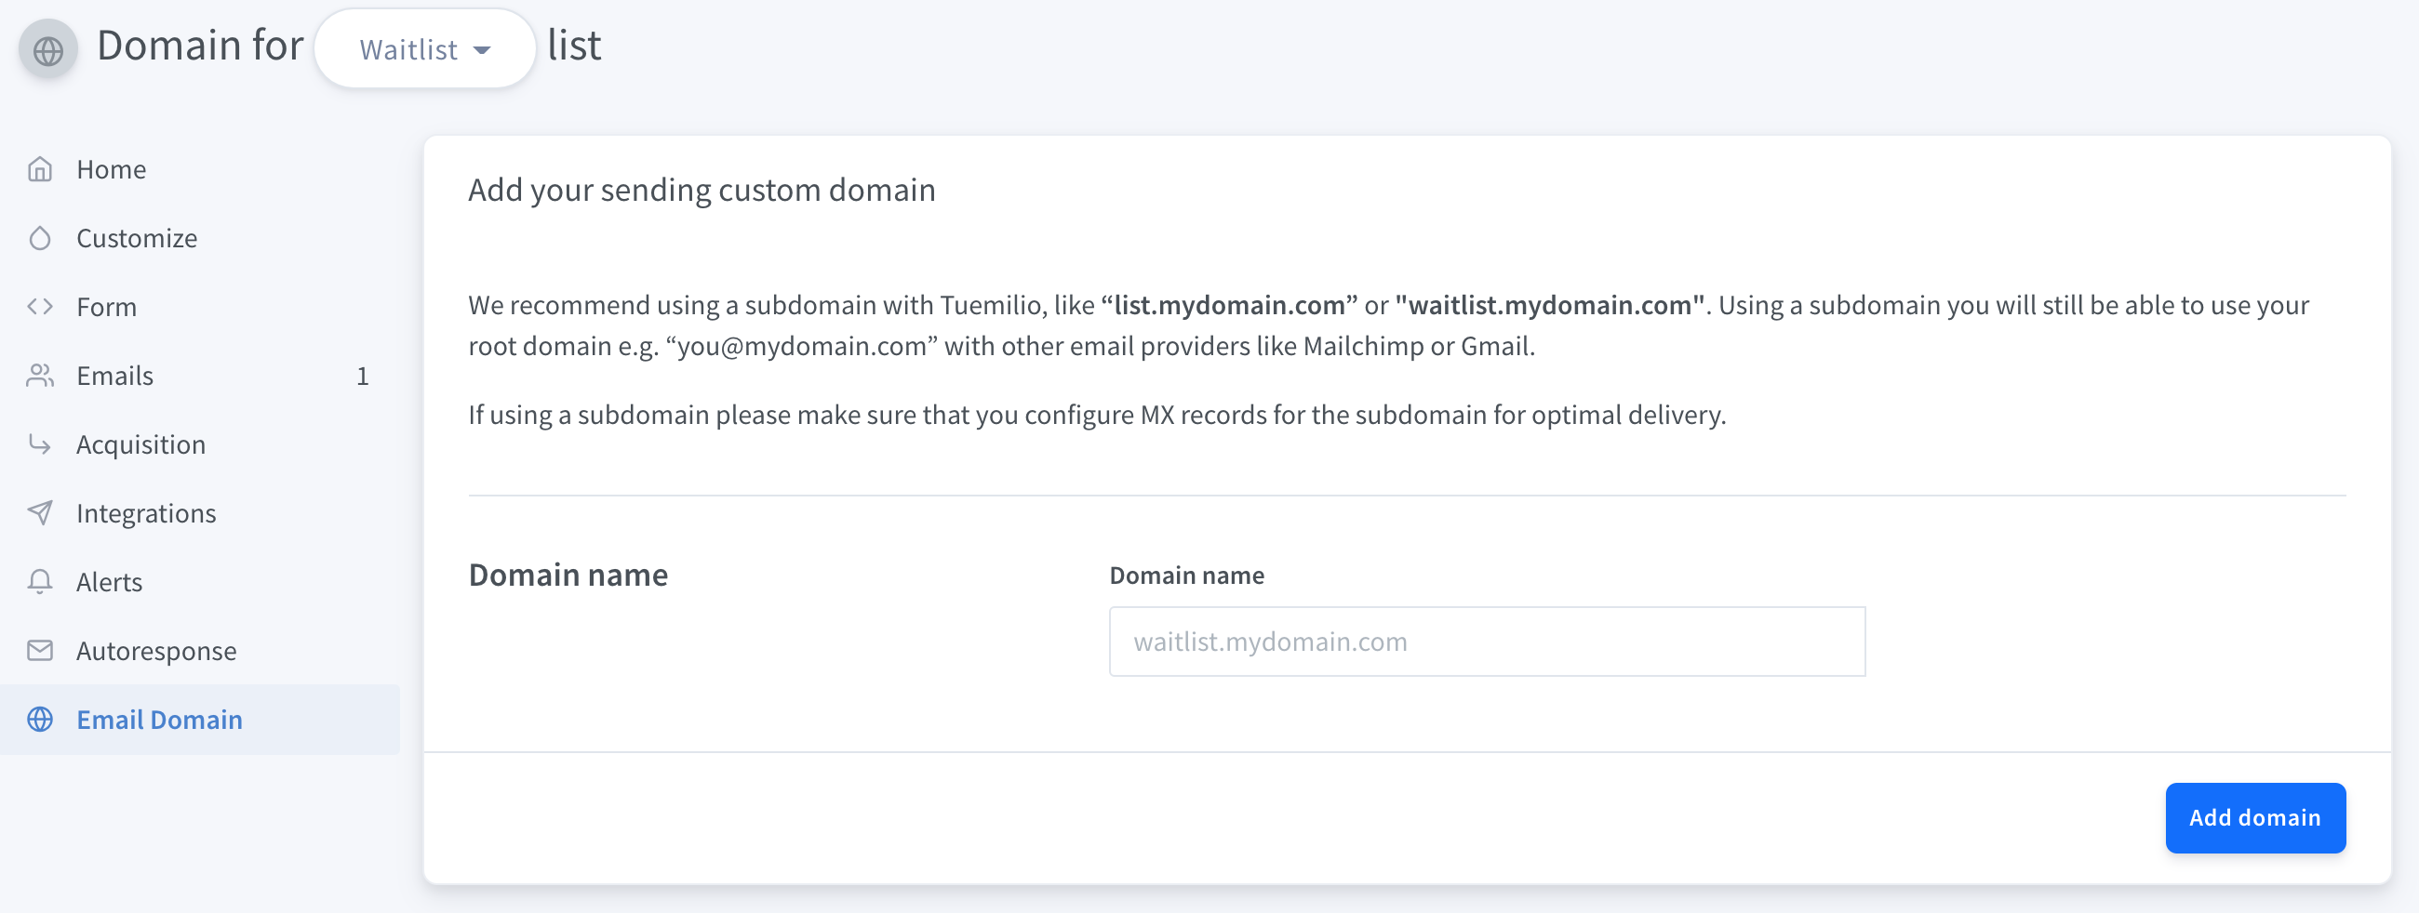Click inside the Domain name input field

pyautogui.click(x=1487, y=641)
